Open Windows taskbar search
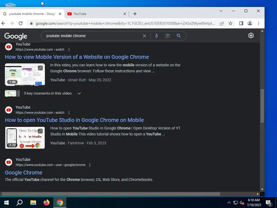This screenshot has height=208, width=277. point(19,203)
